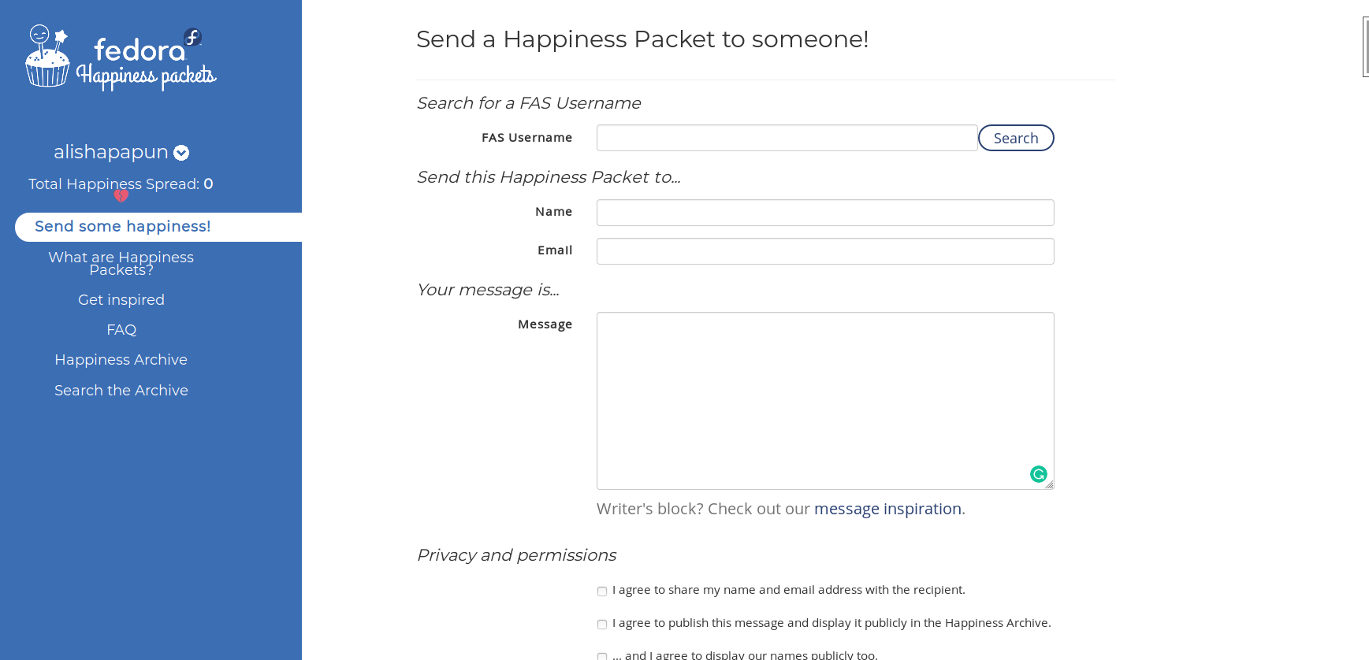Image resolution: width=1369 pixels, height=660 pixels.
Task: Click the Fedora 'f' logo badge
Action: pyautogui.click(x=193, y=37)
